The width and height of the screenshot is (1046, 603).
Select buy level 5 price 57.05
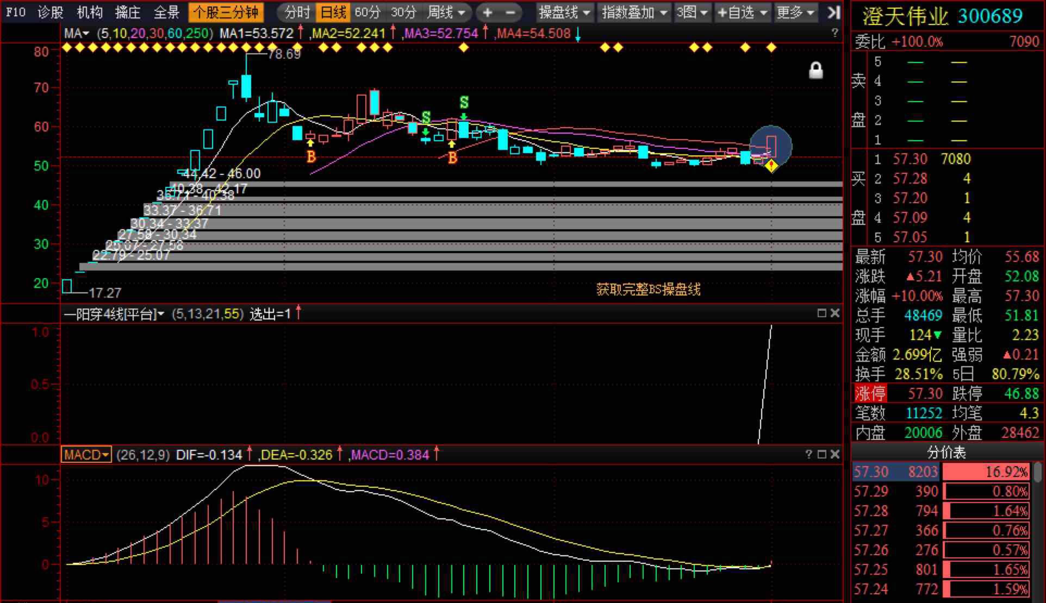910,237
